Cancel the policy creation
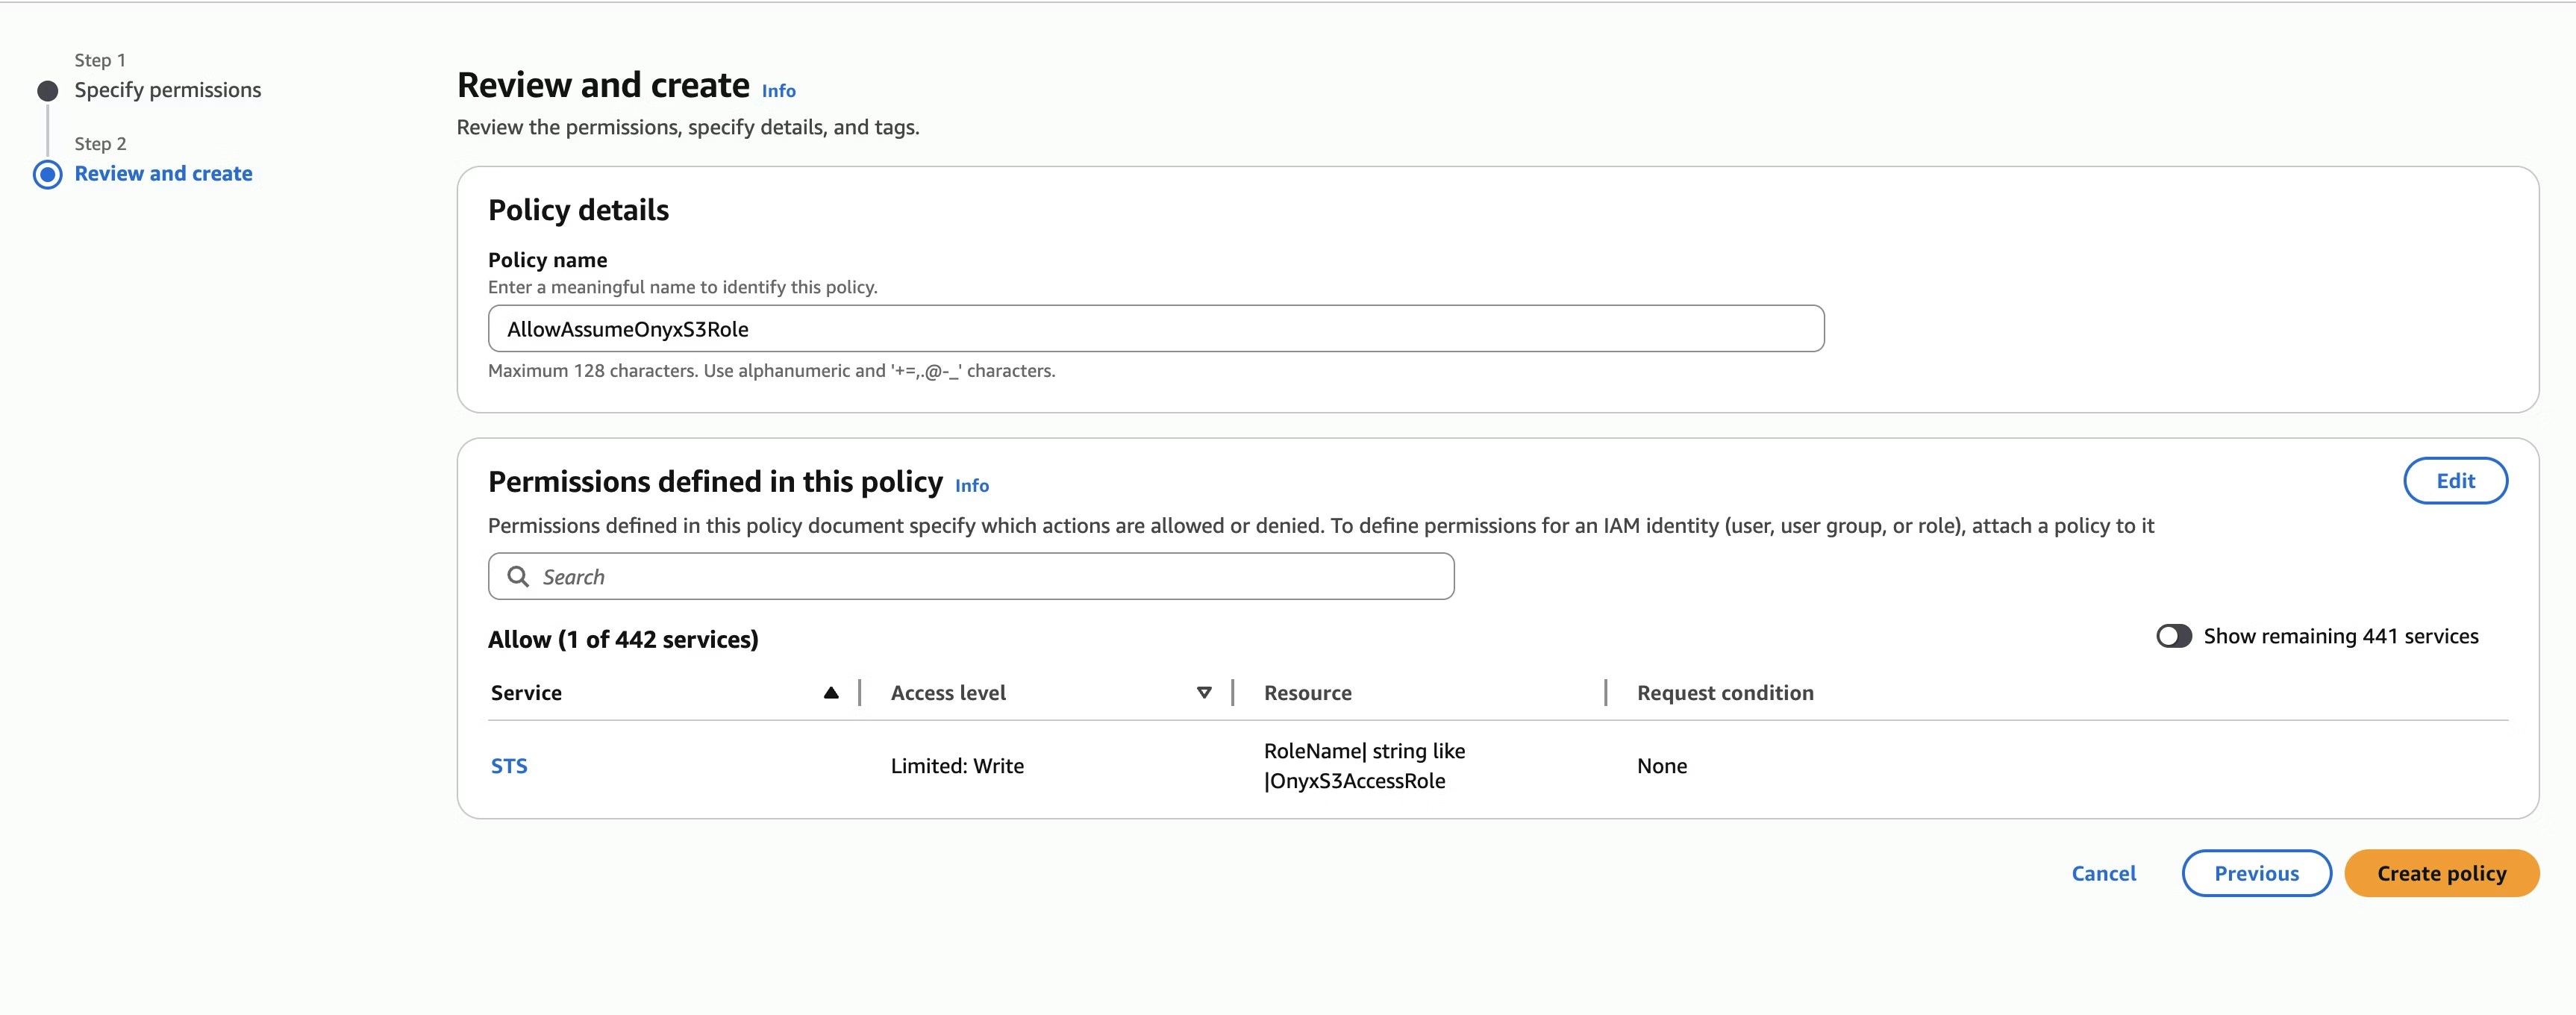The width and height of the screenshot is (2576, 1015). (x=2103, y=873)
